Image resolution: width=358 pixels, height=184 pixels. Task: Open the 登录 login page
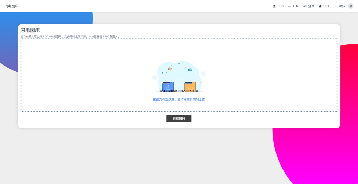[x=311, y=6]
